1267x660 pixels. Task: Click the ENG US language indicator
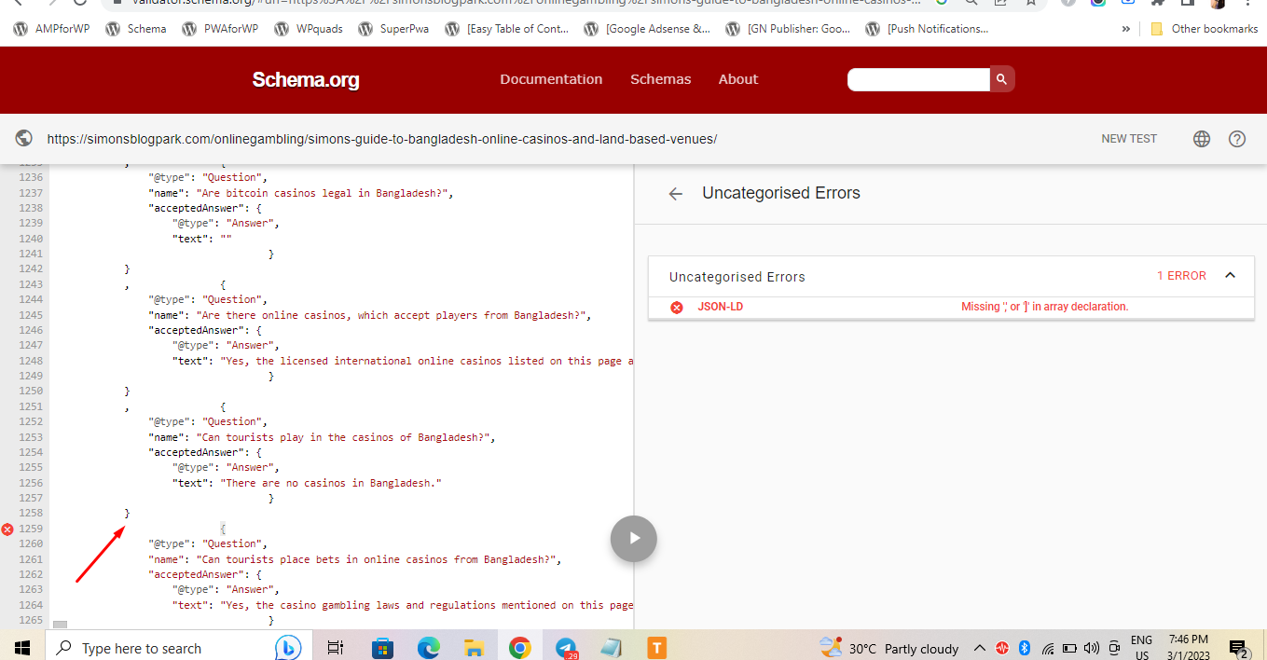click(x=1141, y=648)
